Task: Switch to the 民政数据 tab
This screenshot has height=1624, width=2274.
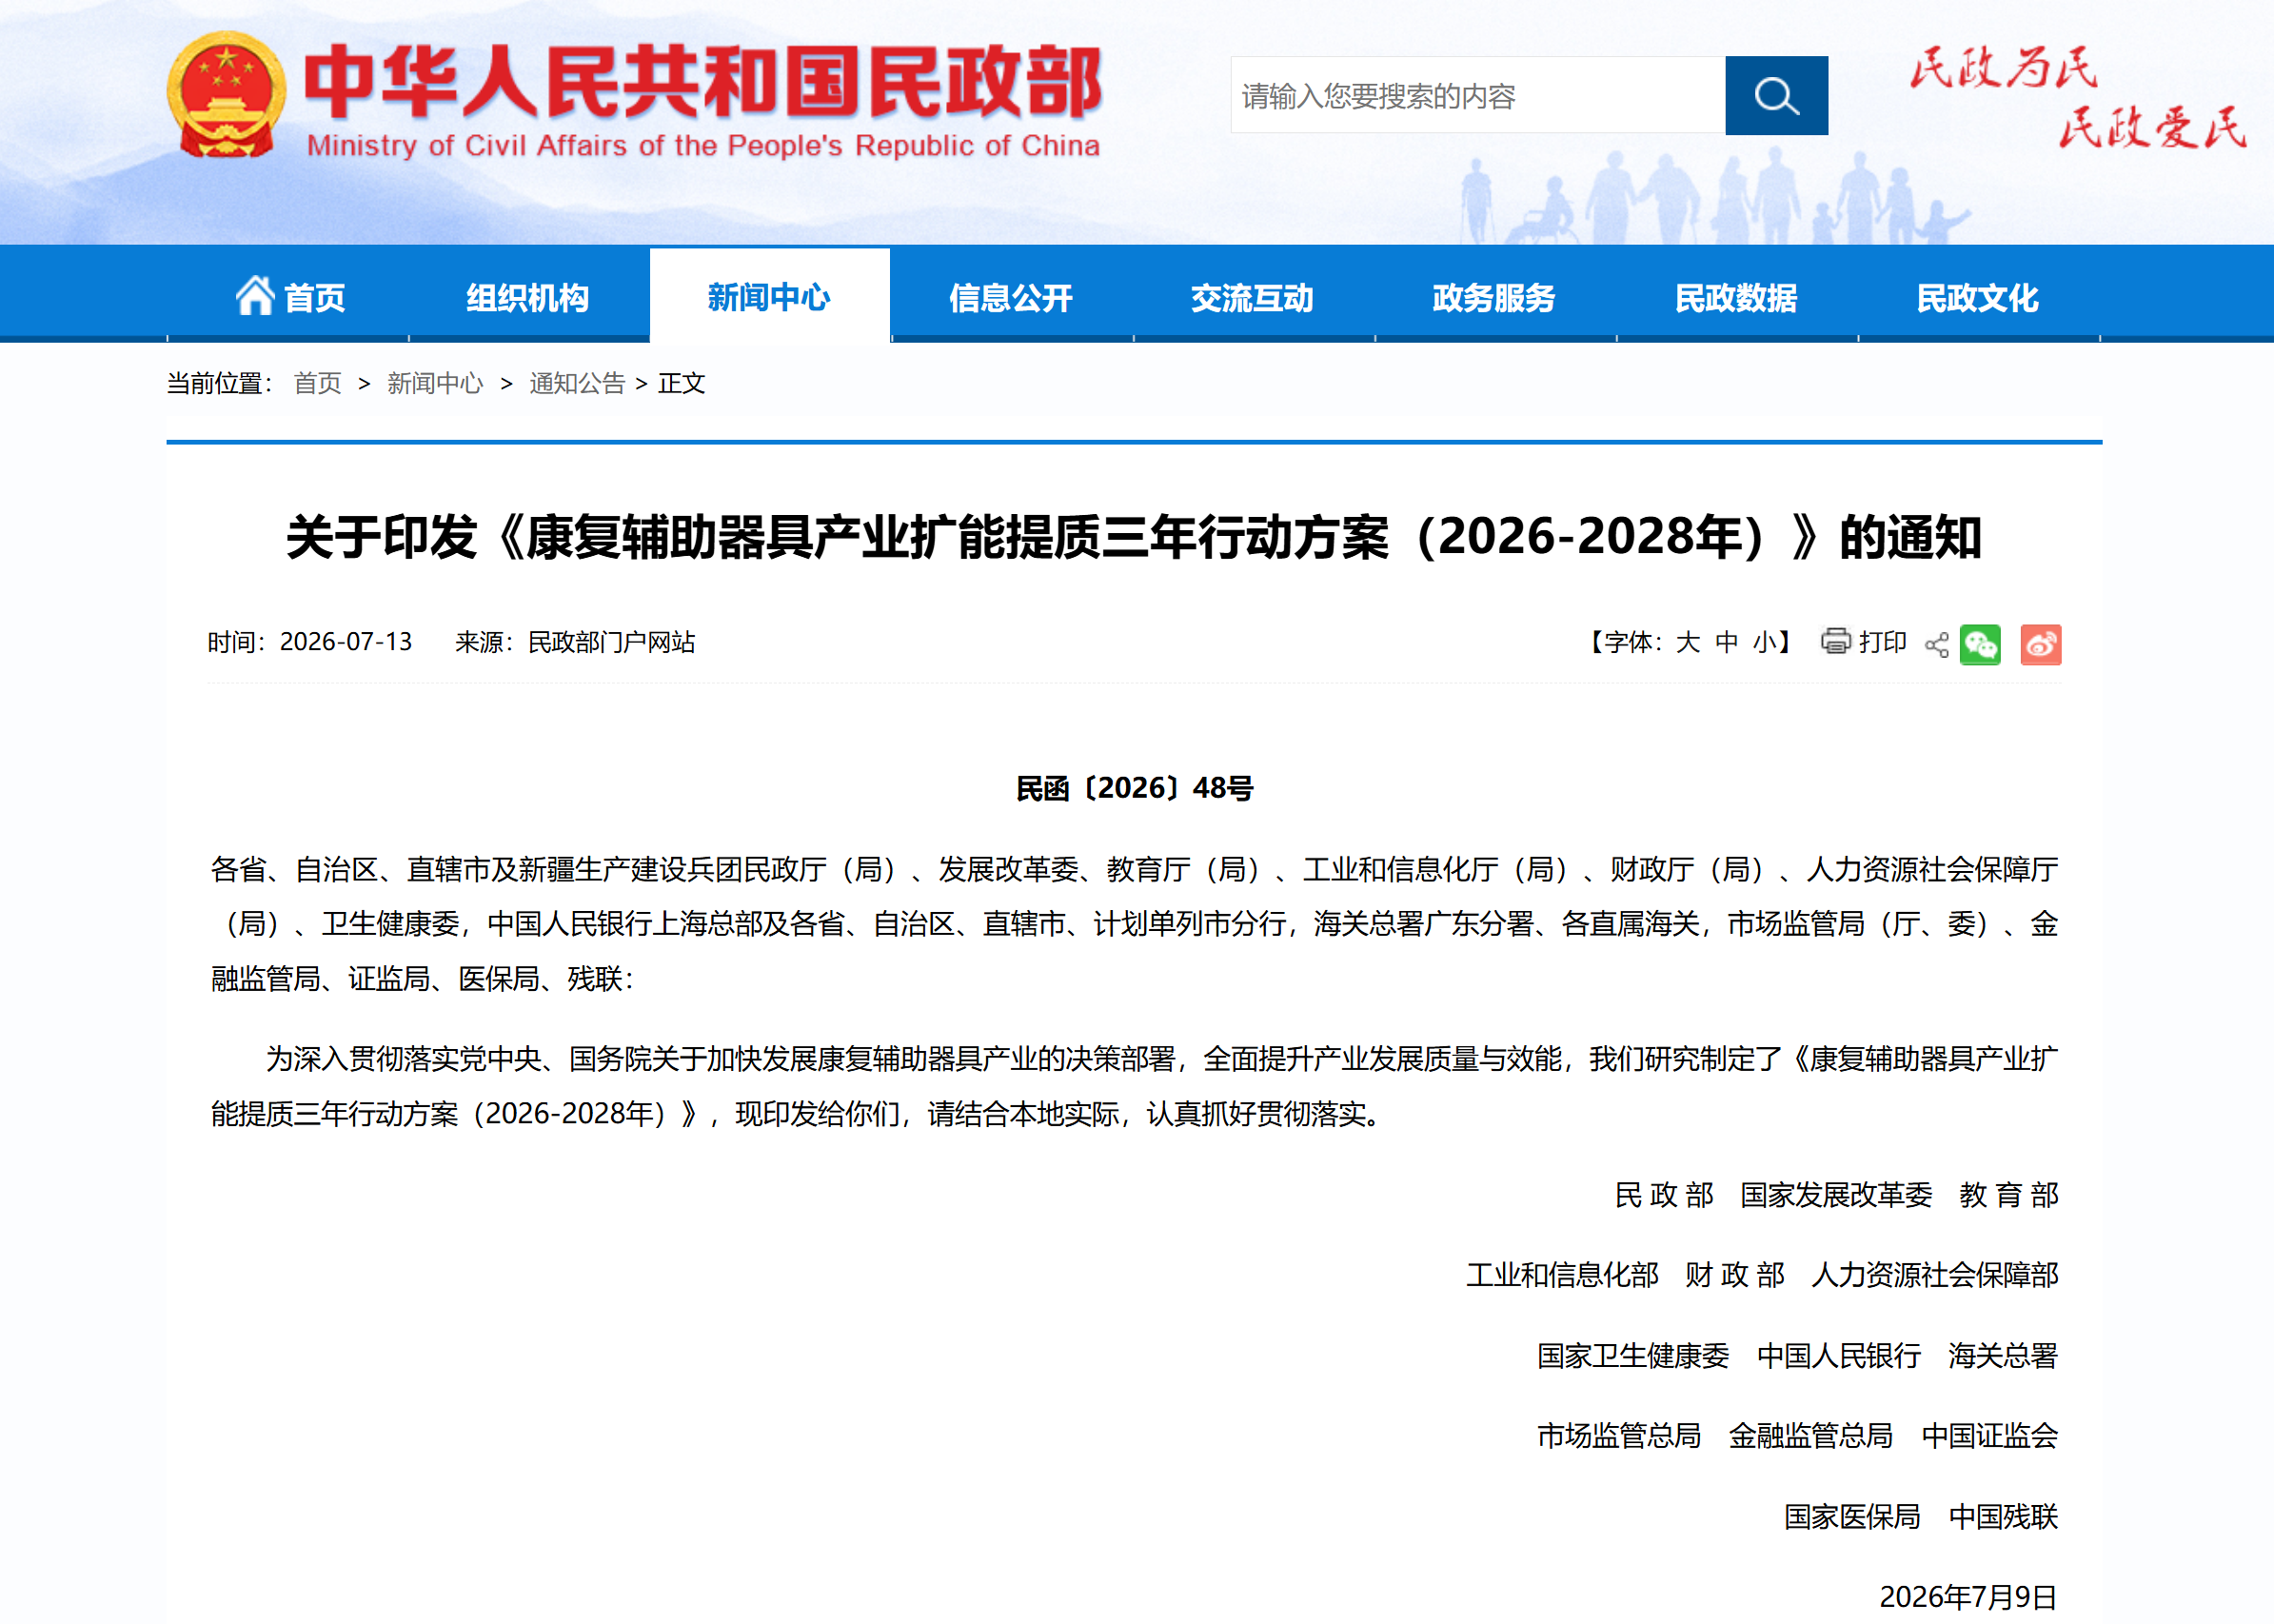Action: (1737, 297)
